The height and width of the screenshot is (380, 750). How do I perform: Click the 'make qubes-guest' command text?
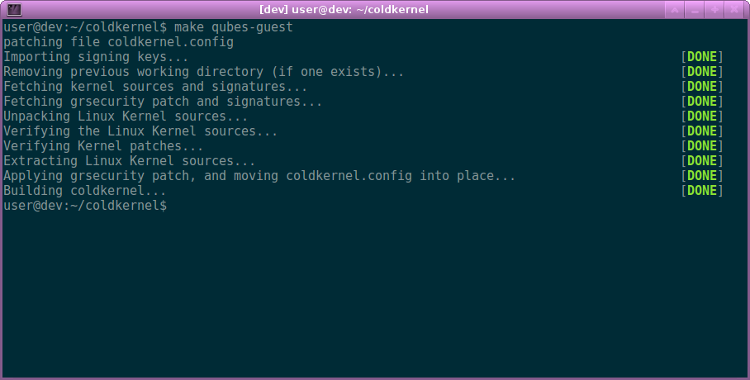pos(234,27)
